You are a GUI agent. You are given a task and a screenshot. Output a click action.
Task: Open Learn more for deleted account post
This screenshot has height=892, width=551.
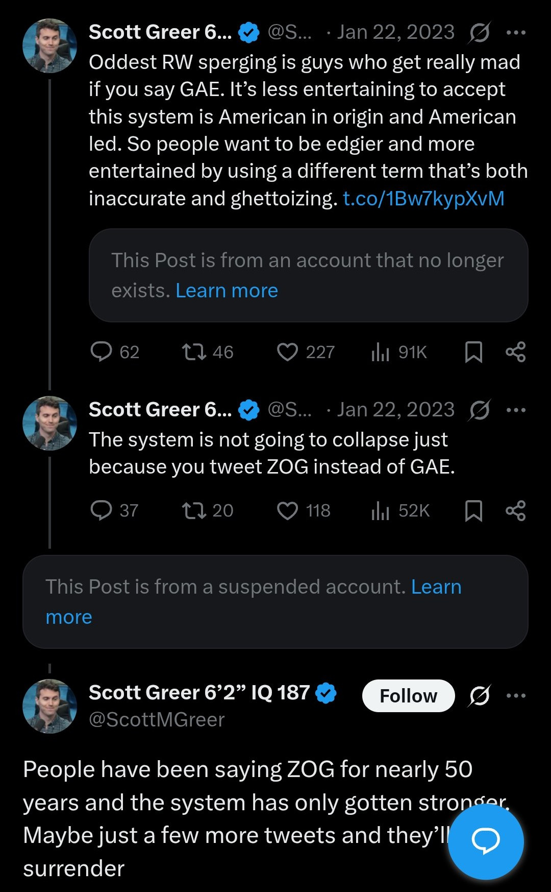(227, 291)
